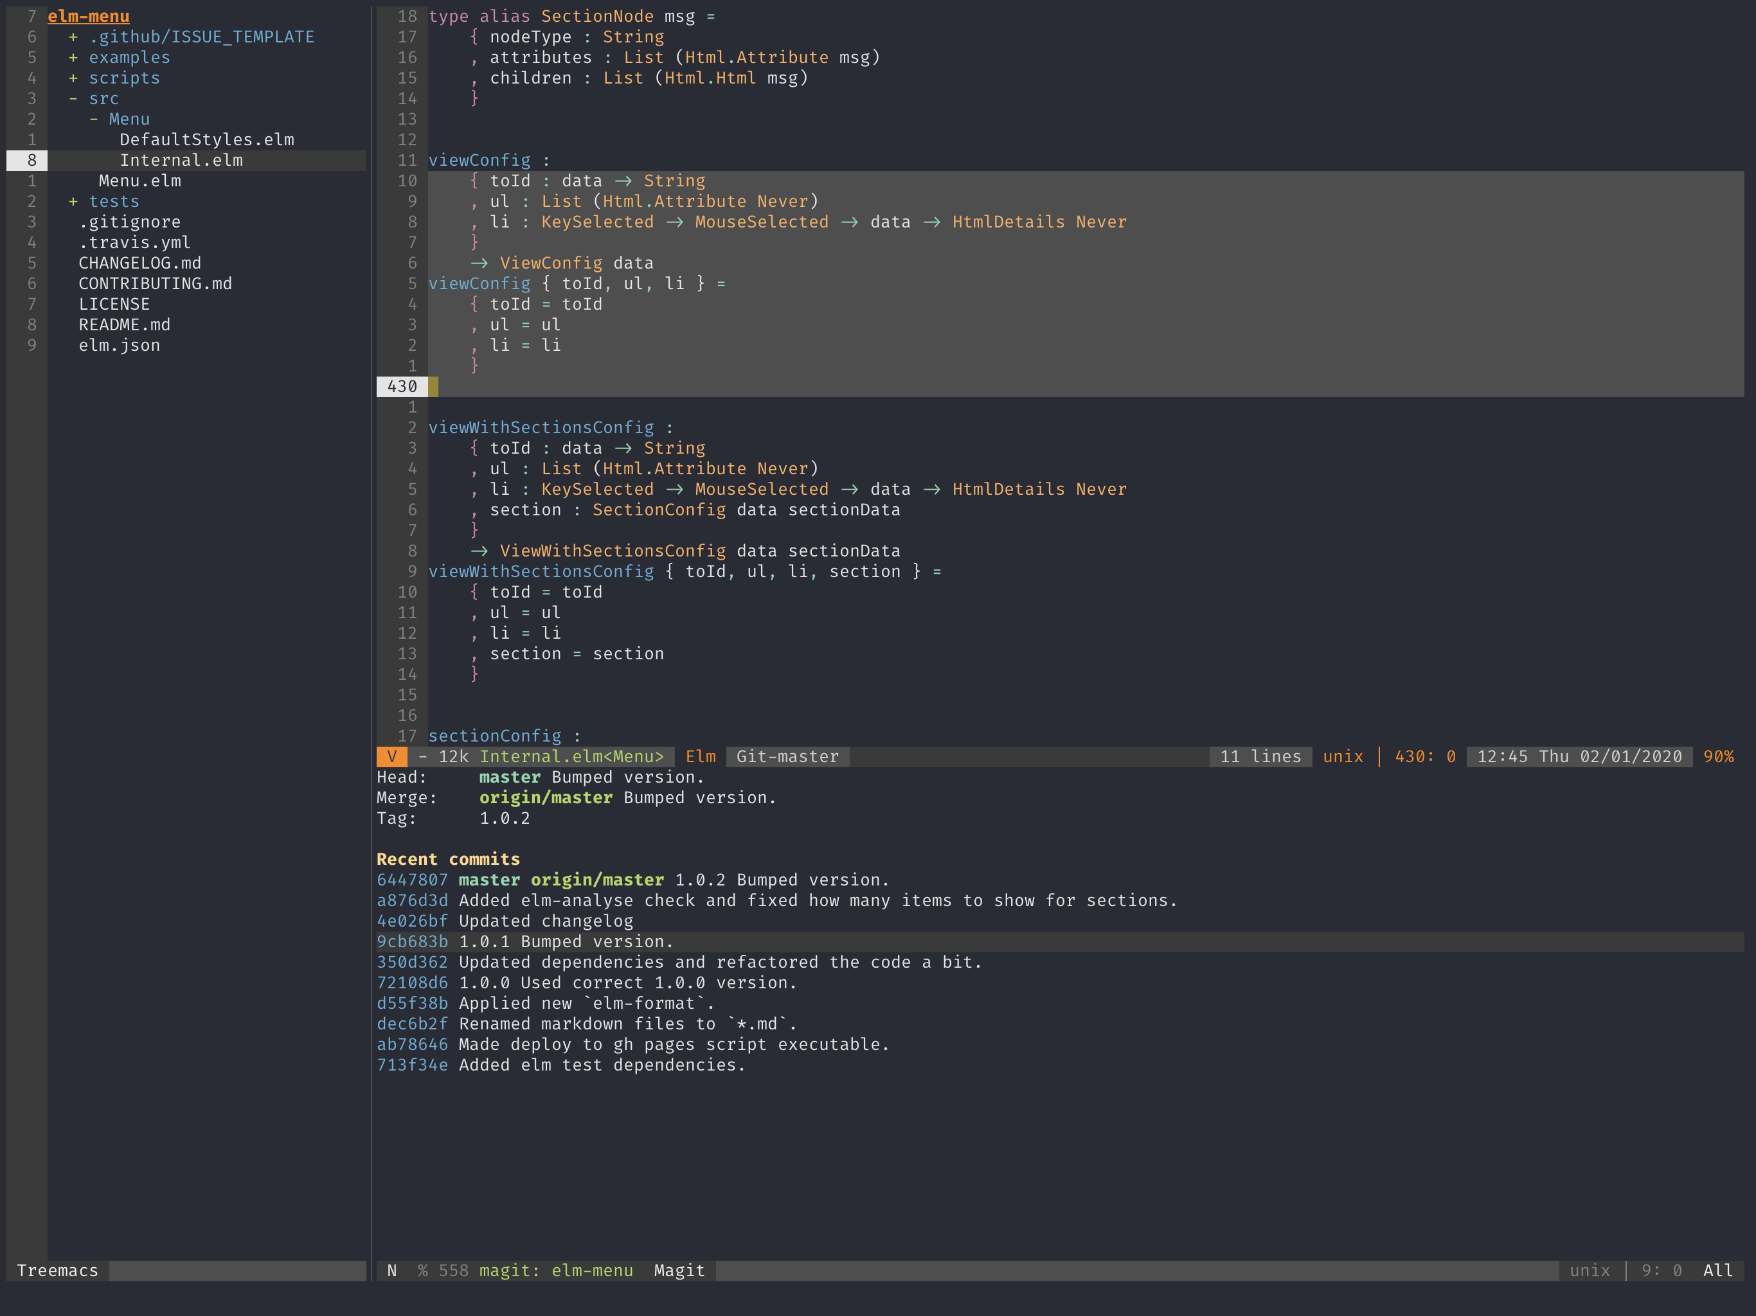Click viewWithSectionsConfig type signature name

click(541, 428)
